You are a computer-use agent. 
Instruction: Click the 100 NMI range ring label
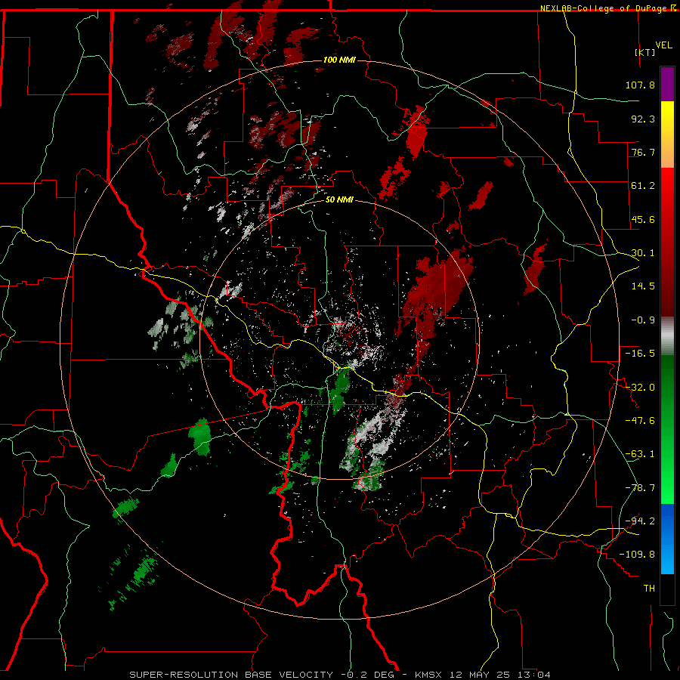[339, 60]
